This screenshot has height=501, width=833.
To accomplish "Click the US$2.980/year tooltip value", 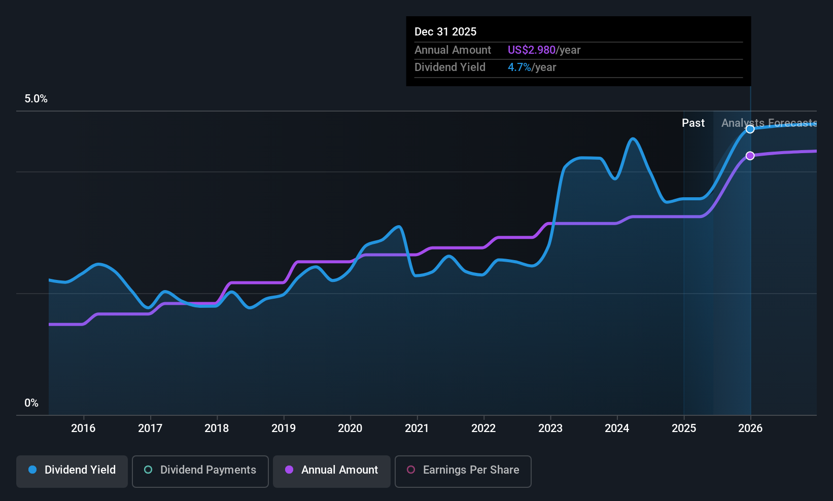I will [x=544, y=50].
